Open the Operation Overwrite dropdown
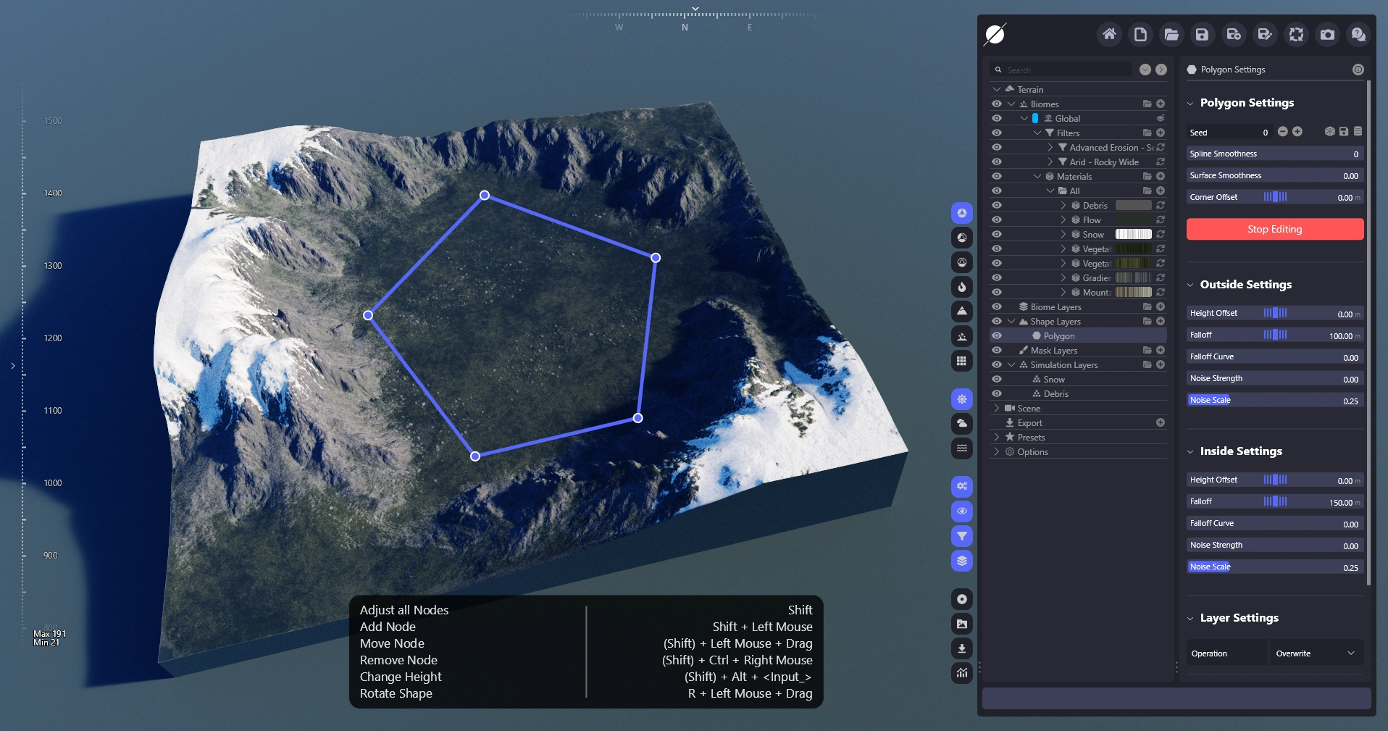 coord(1316,653)
